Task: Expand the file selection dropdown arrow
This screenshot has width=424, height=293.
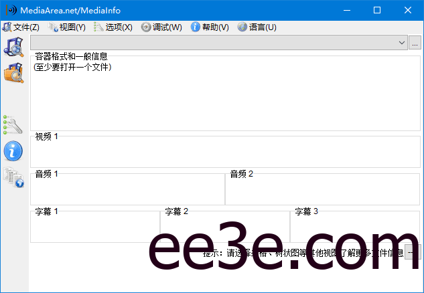Action: tap(401, 42)
